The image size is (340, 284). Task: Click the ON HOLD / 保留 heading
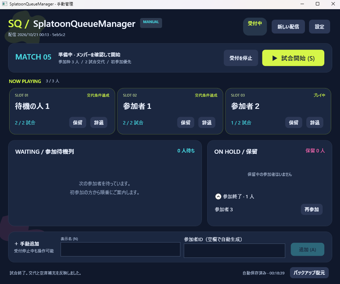pos(236,152)
